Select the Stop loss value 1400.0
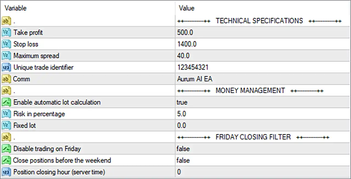 tap(187, 44)
